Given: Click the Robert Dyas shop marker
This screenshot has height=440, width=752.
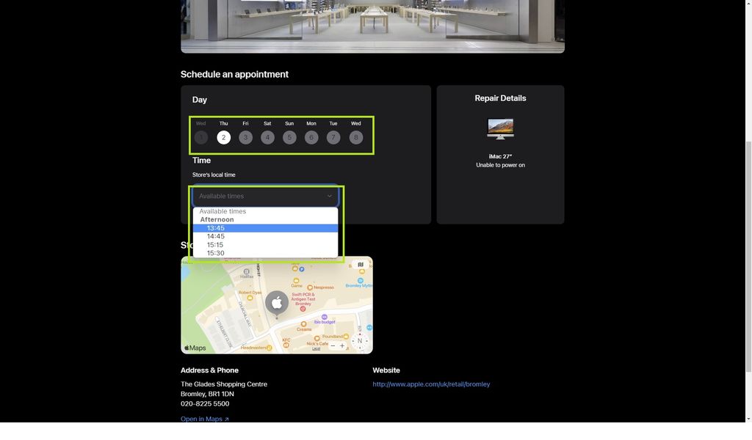Looking at the screenshot, I should pos(250,298).
